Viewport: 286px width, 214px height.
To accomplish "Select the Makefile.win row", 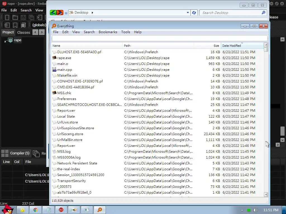I will 158,75.
